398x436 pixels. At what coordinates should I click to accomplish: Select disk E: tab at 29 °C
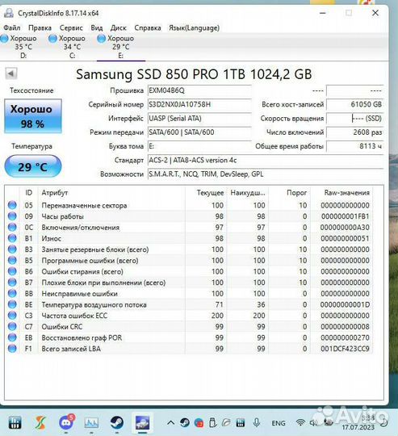click(x=120, y=47)
